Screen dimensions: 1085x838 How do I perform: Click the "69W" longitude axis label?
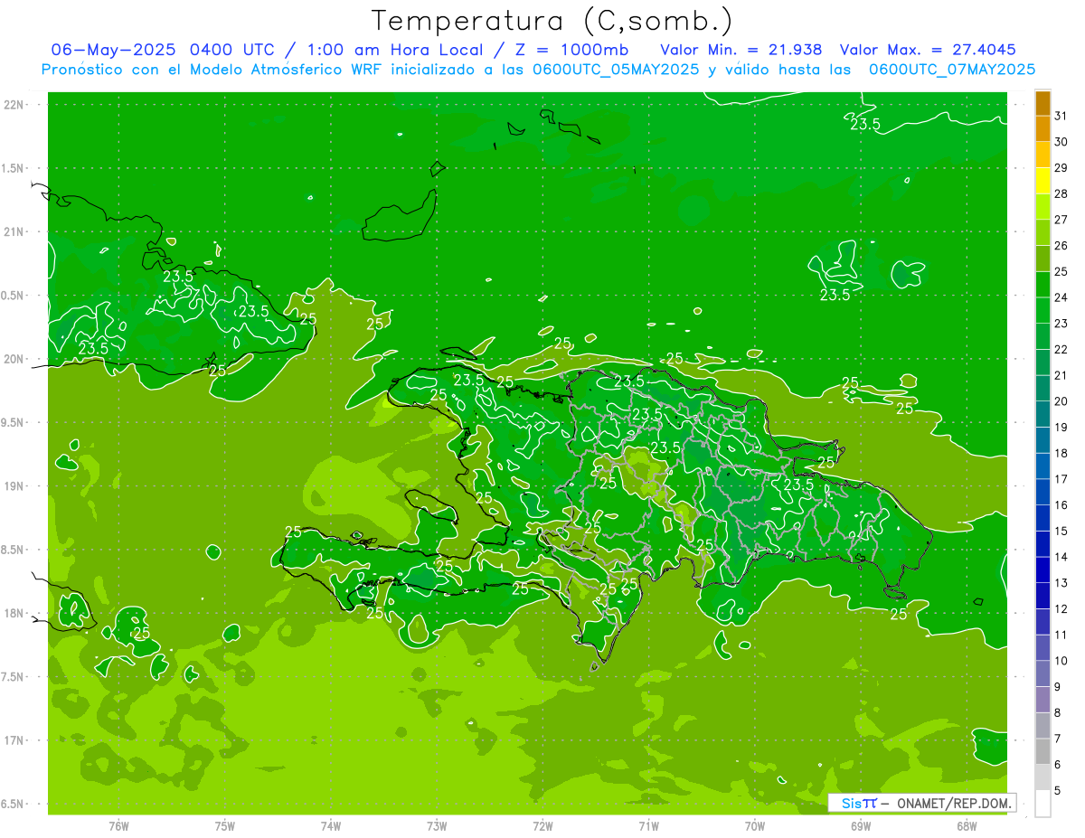[x=861, y=825]
